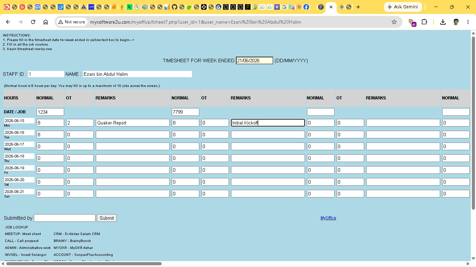Switch to the orange starburst favicon tab
This screenshot has width=476, height=267.
299,7
